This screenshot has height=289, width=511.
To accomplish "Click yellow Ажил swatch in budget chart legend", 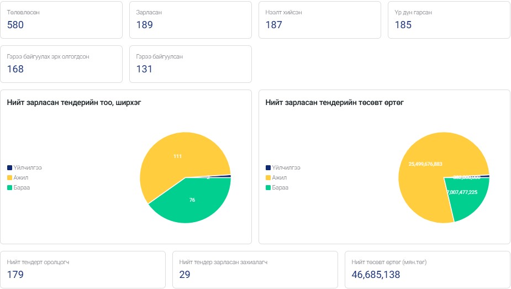I will [268, 177].
